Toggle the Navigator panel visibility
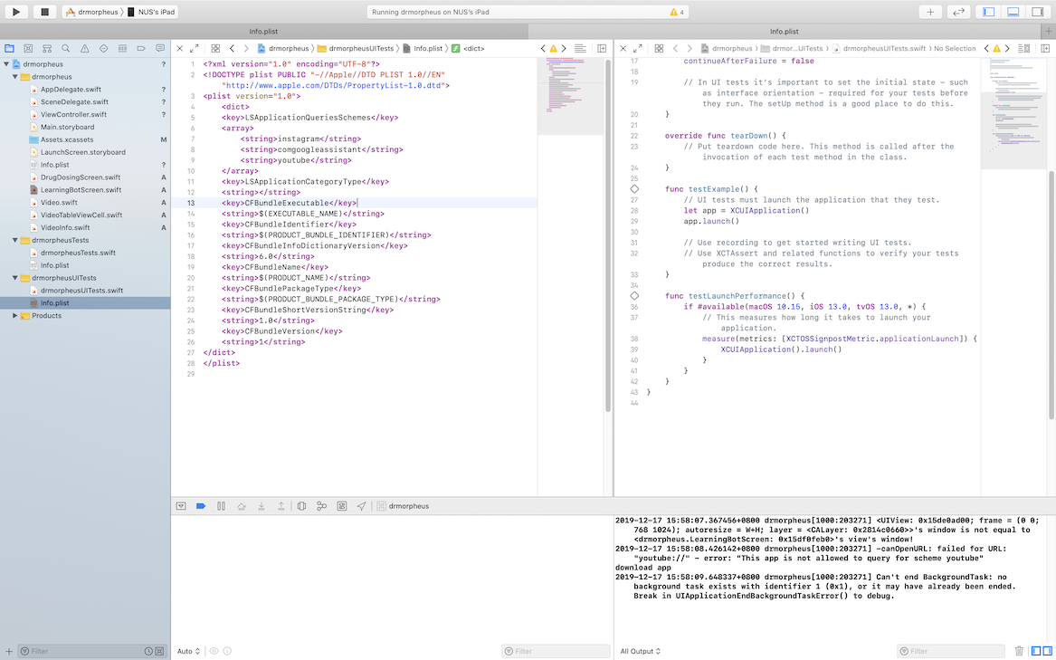This screenshot has width=1056, height=660. pos(988,12)
